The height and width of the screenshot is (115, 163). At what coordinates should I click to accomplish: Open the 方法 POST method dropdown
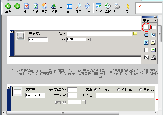(89, 39)
